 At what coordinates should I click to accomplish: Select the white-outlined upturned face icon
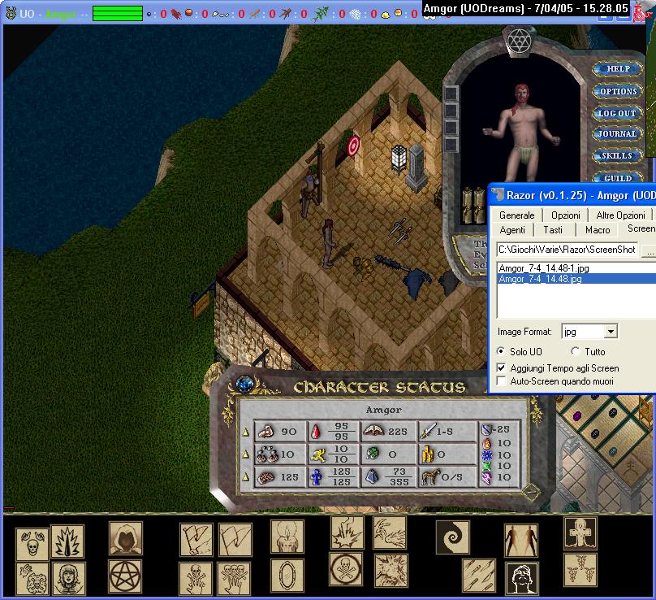[522, 579]
